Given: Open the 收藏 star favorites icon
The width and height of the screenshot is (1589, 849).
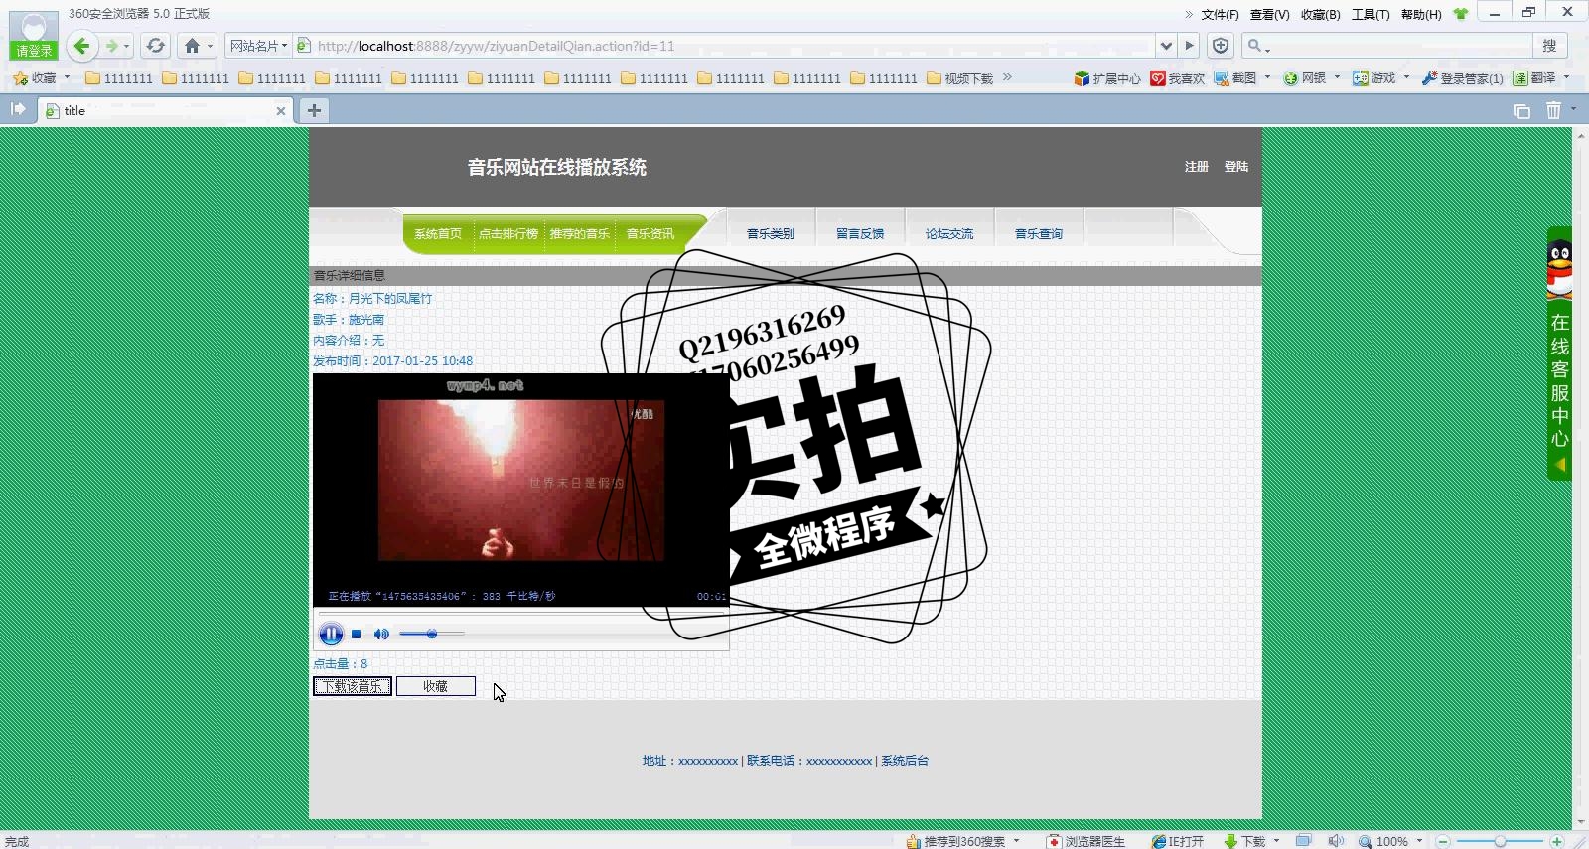Looking at the screenshot, I should pyautogui.click(x=20, y=78).
